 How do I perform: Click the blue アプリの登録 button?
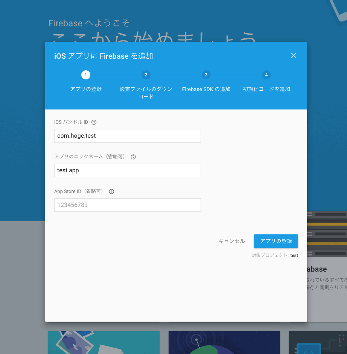pyautogui.click(x=276, y=241)
